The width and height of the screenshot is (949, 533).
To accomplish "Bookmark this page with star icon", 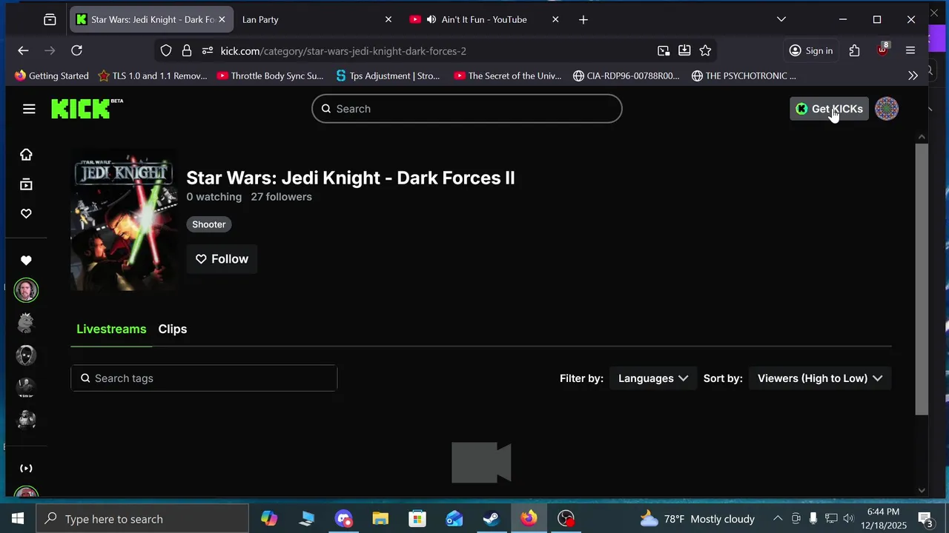I will click(x=705, y=50).
